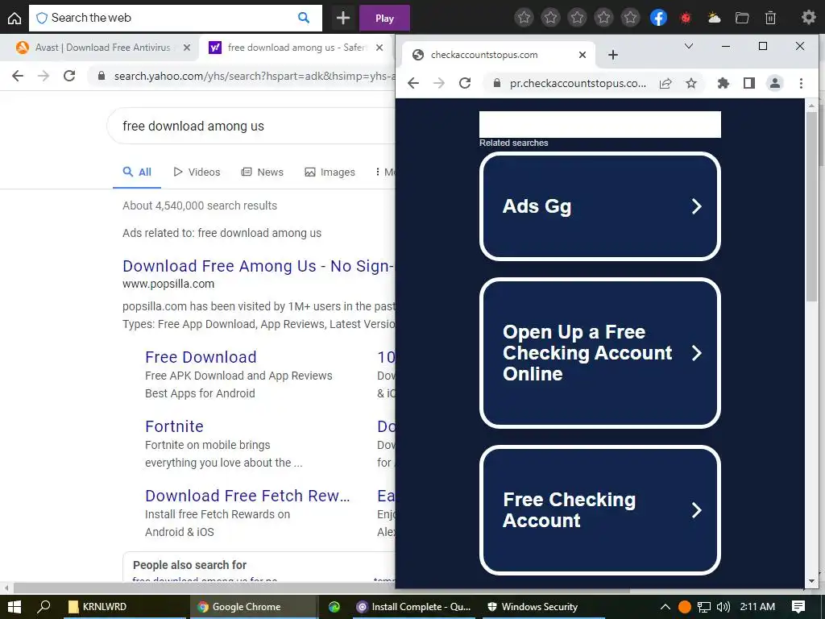Click the Edge icon in taskbar
The image size is (825, 619).
click(x=334, y=606)
